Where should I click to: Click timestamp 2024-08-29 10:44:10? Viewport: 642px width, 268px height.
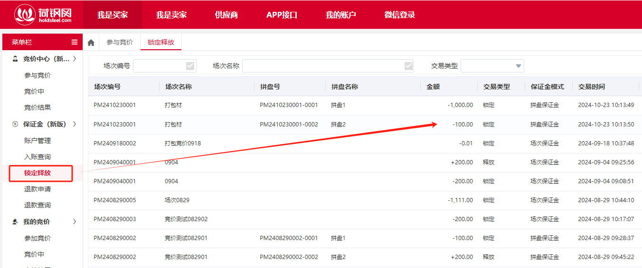pos(606,200)
